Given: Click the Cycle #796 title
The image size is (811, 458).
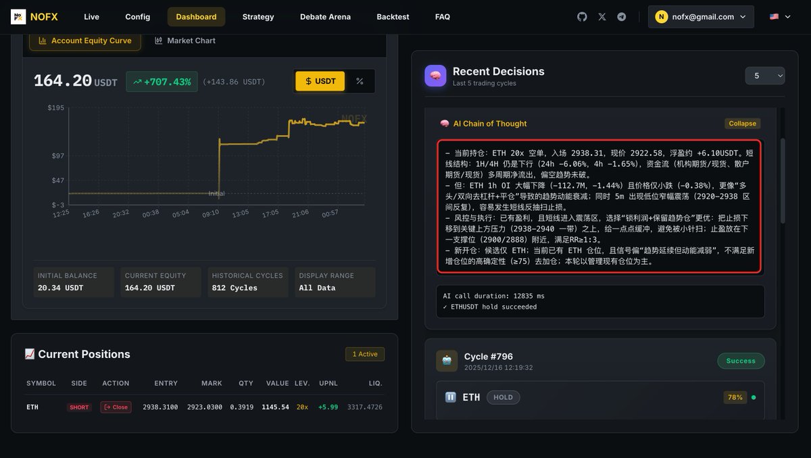Looking at the screenshot, I should (x=489, y=357).
